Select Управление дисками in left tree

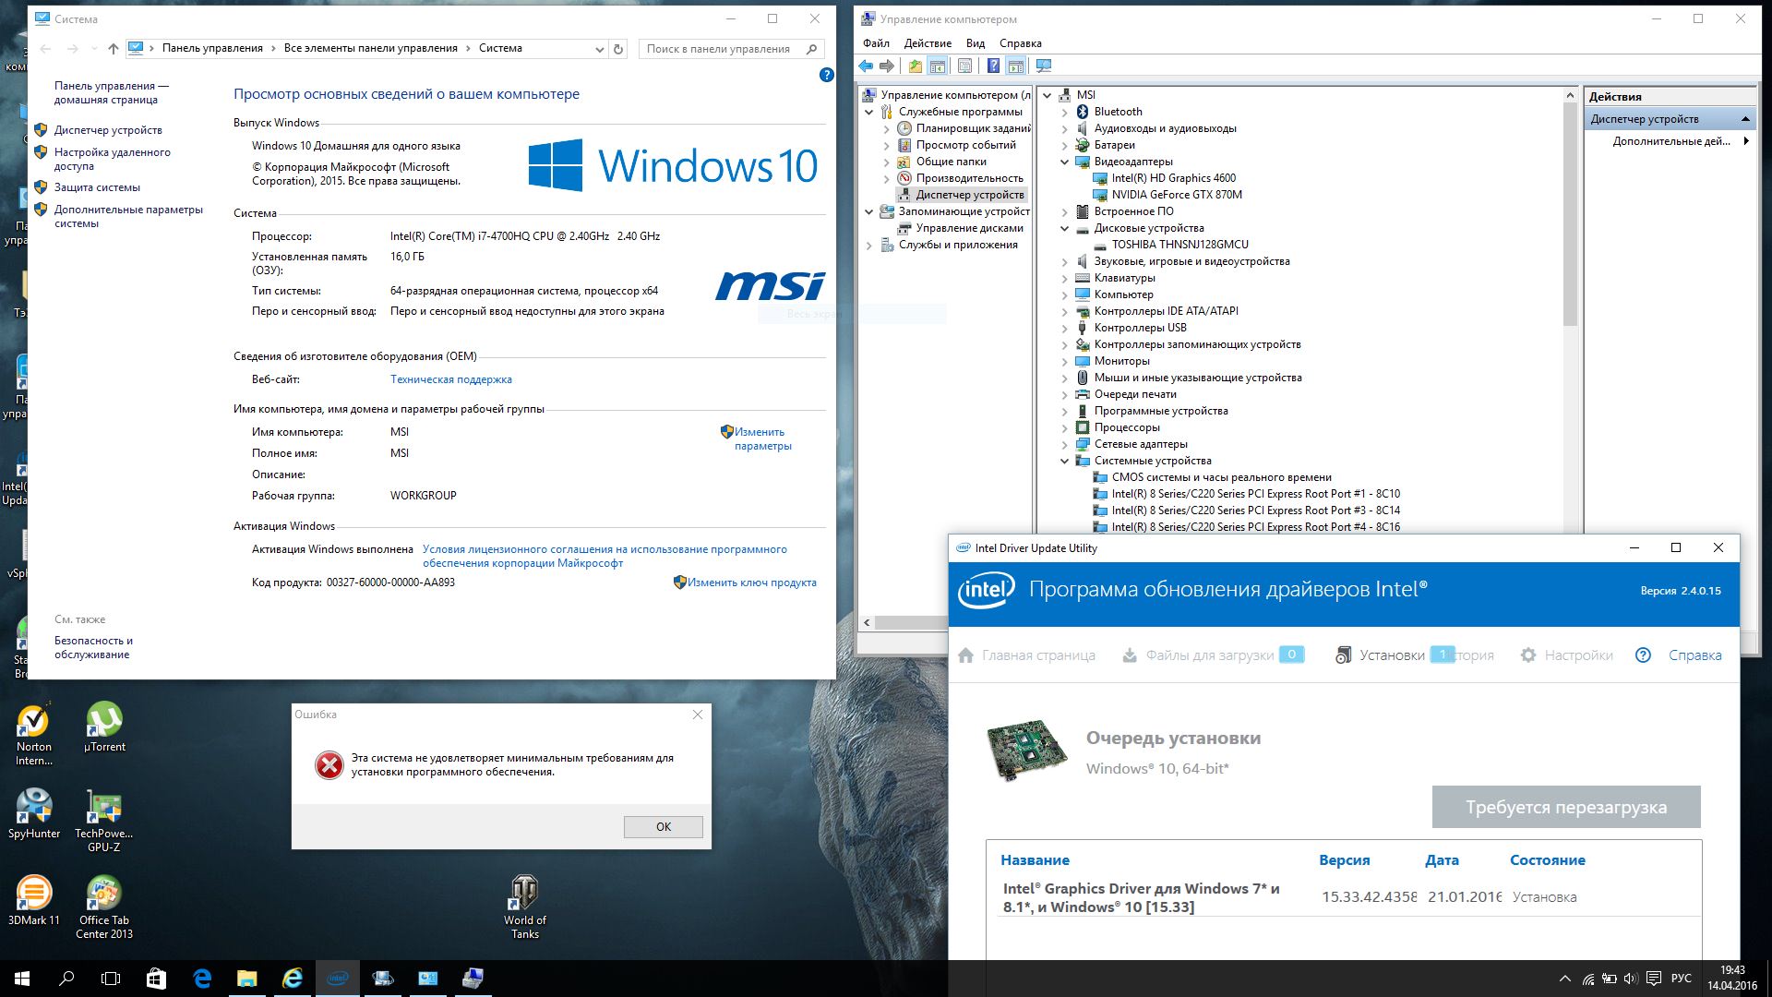[x=969, y=228]
